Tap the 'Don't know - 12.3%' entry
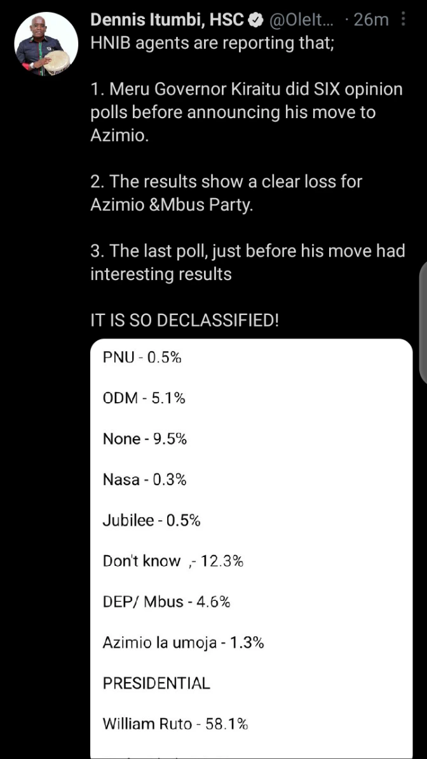 click(173, 561)
